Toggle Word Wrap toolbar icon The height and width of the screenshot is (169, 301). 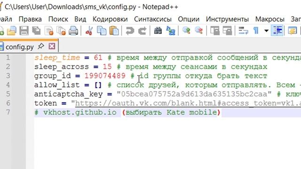pos(243,31)
